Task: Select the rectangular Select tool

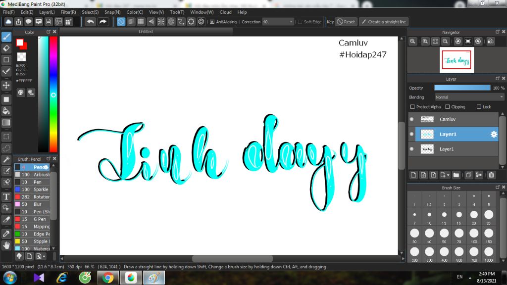Action: point(6,137)
